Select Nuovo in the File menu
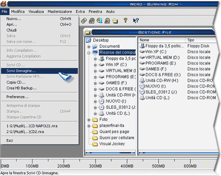 [39, 19]
